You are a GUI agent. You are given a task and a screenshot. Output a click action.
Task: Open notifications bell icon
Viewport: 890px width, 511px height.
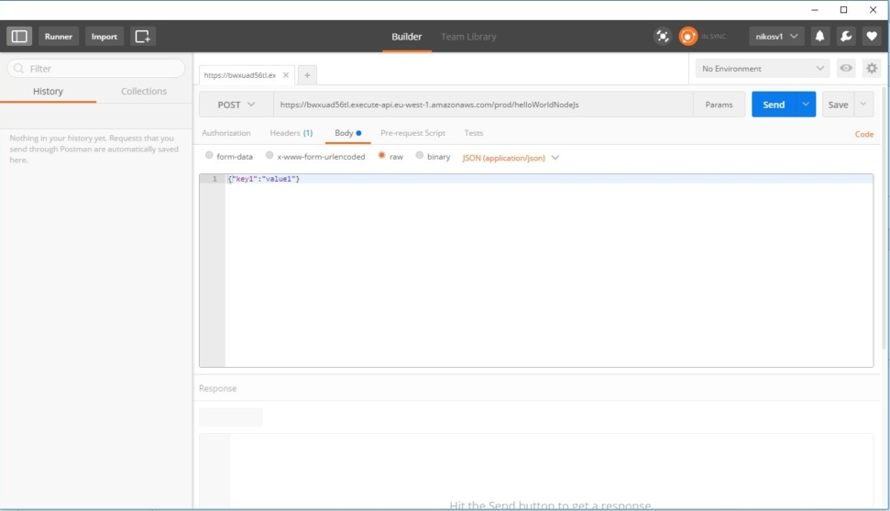819,37
